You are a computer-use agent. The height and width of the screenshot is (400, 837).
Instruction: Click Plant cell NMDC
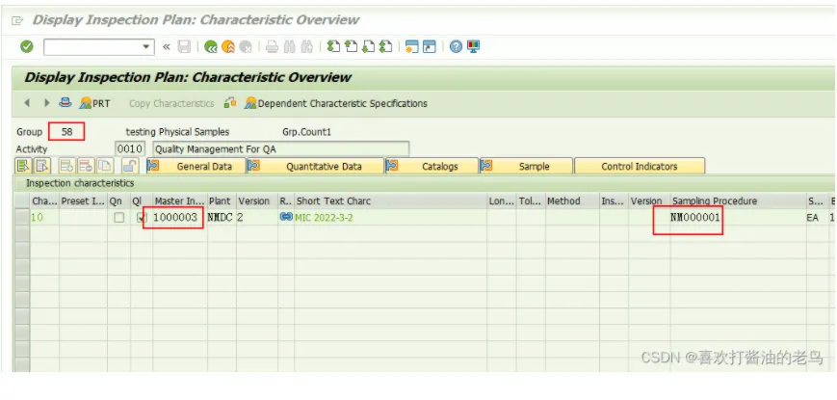pyautogui.click(x=220, y=218)
